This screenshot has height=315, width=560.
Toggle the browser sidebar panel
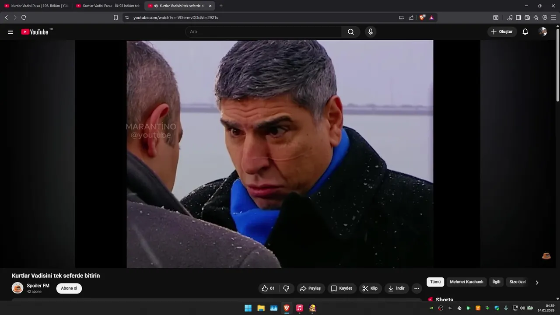518,17
